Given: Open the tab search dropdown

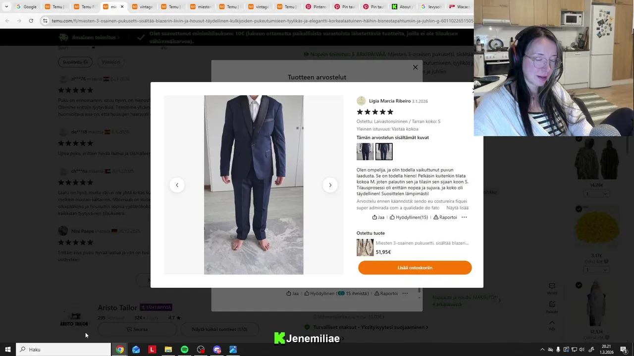Looking at the screenshot, I should [x=6, y=6].
